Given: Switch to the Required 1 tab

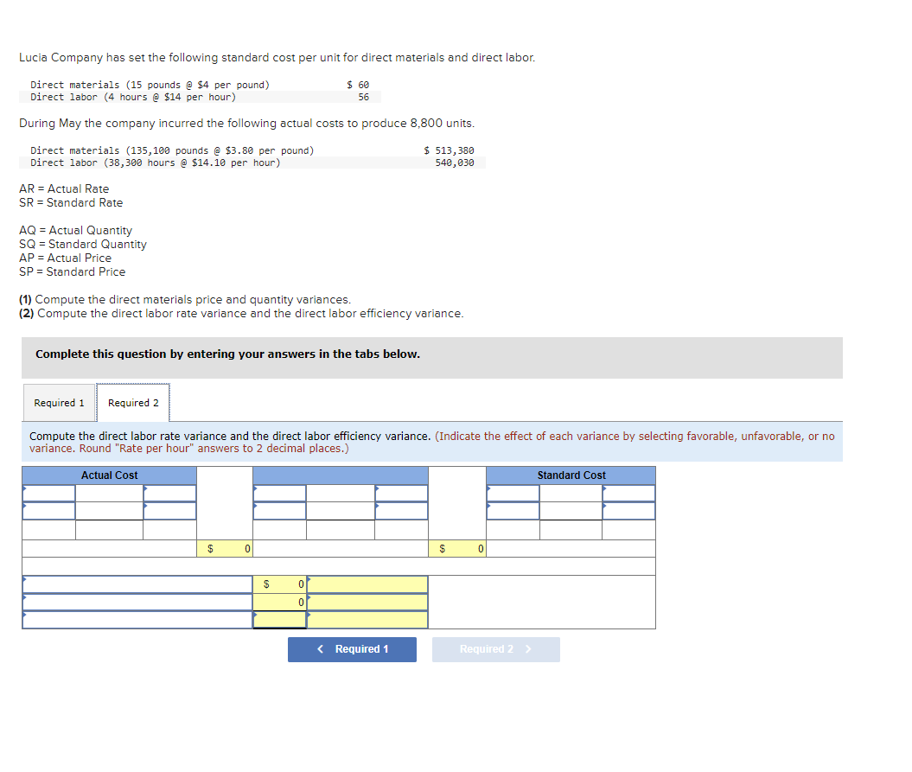Looking at the screenshot, I should tap(59, 402).
